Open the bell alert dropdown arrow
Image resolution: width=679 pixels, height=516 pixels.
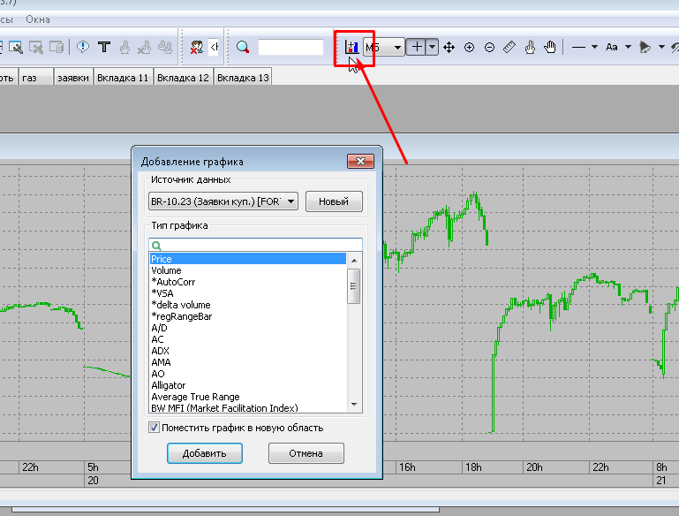[x=661, y=47]
